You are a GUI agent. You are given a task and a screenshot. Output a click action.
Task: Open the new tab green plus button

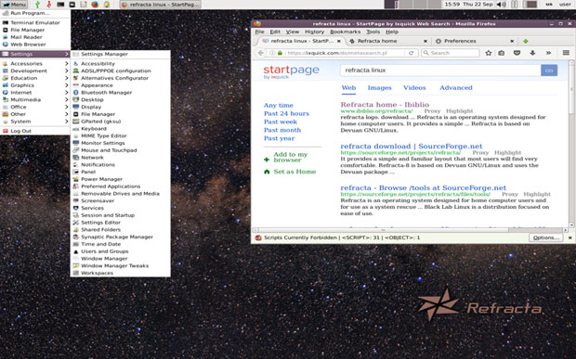point(526,41)
